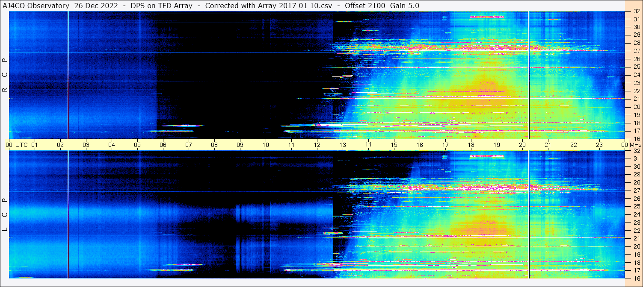Screen dimensions: 643x287
Task: Pick the 21 hour mark on UTC axis
Action: (x=548, y=145)
